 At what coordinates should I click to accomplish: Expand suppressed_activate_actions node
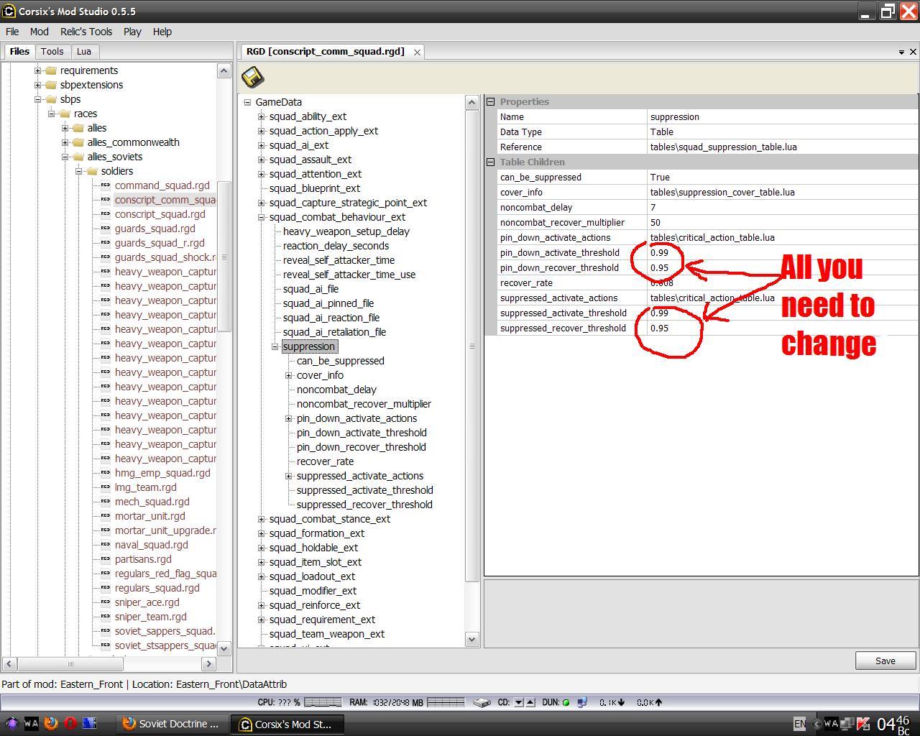[x=289, y=476]
